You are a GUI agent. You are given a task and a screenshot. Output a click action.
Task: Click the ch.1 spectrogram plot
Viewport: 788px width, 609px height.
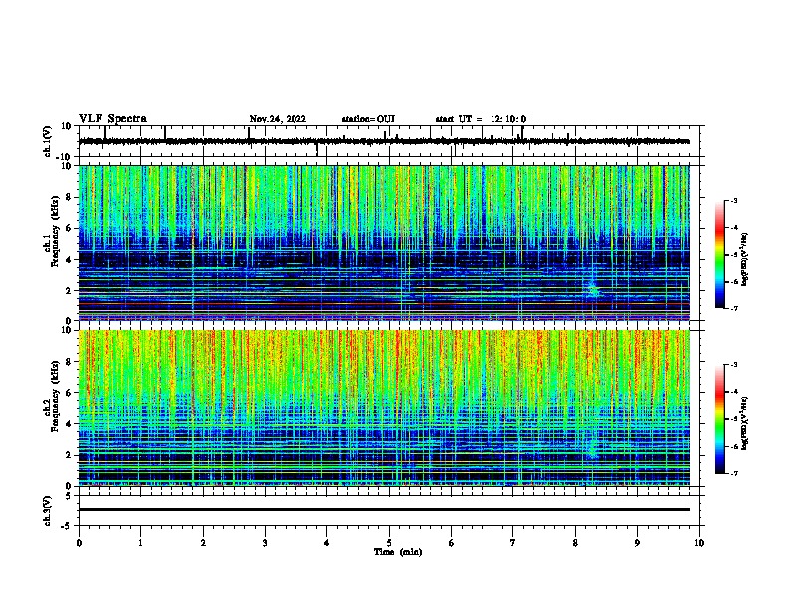384,243
